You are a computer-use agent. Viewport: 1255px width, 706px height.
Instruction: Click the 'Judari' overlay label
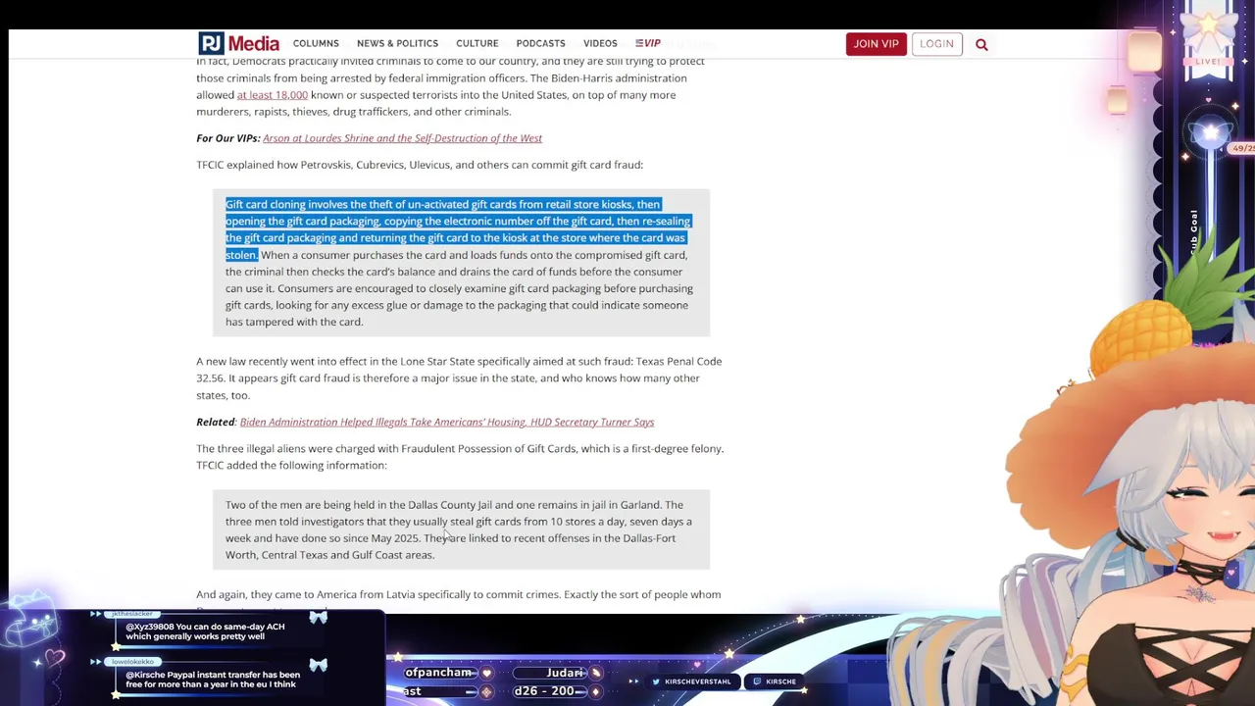pyautogui.click(x=565, y=673)
